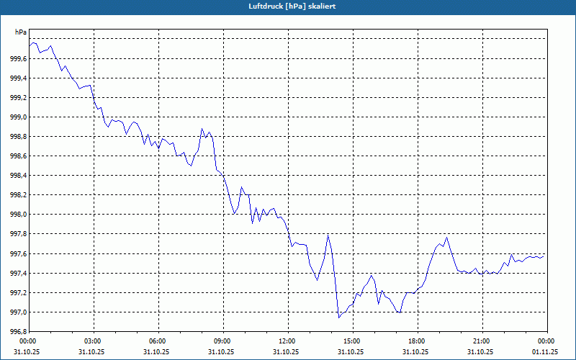This screenshot has height=360, width=576.
Task: Click the pressure minimum point near 14:20
Action: 338,318
